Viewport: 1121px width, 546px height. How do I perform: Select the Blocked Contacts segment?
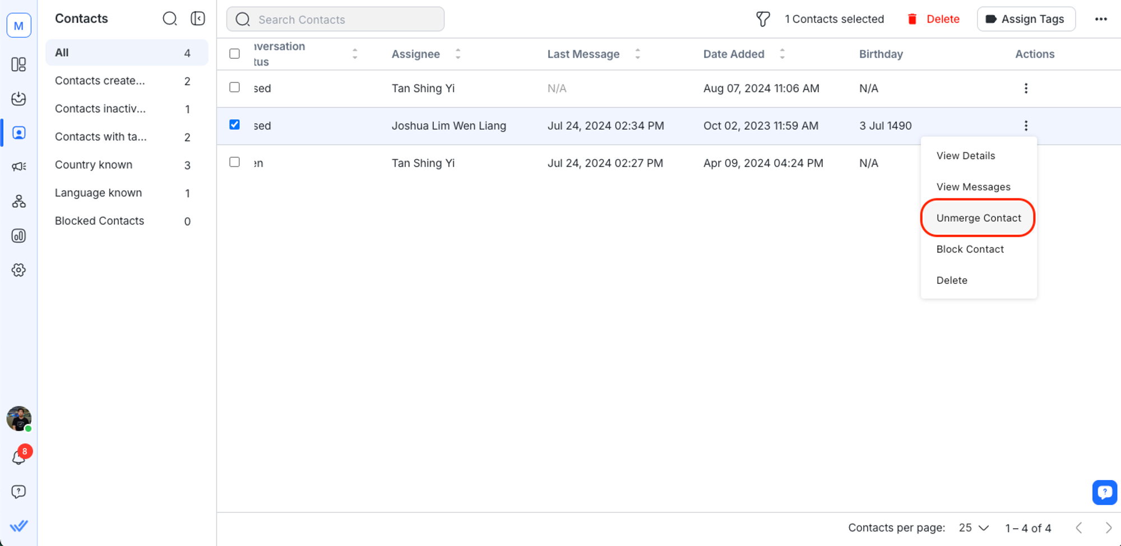click(x=100, y=221)
